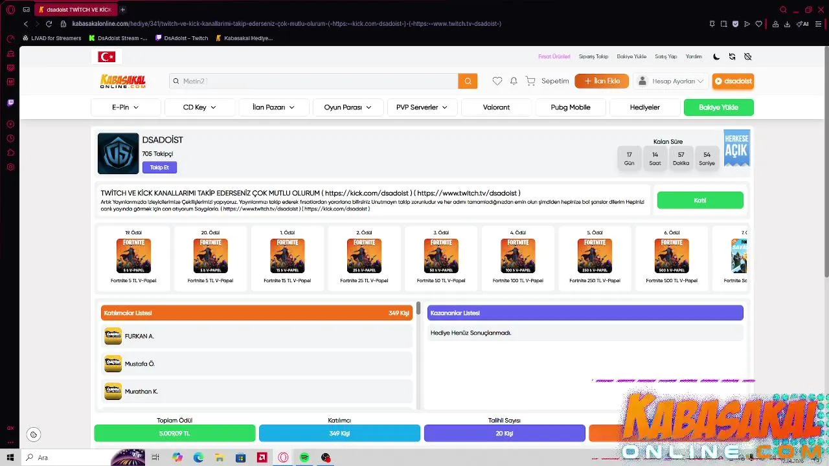829x466 pixels.
Task: Open the Windows Start menu
Action: pos(10,458)
